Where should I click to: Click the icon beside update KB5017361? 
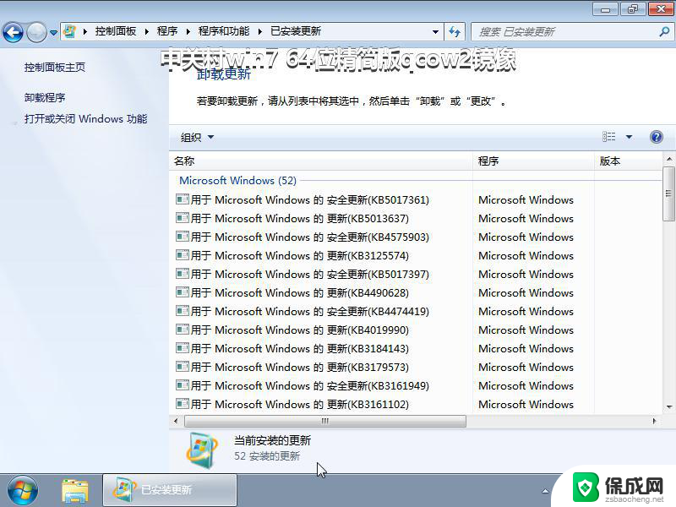(x=183, y=199)
